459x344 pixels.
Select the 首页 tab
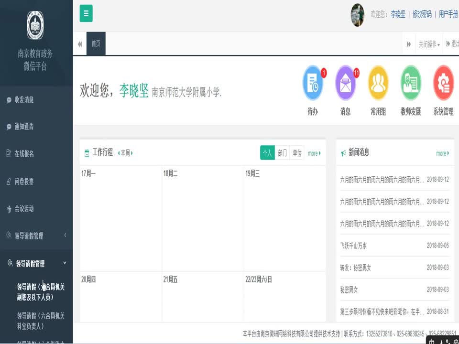coord(96,44)
